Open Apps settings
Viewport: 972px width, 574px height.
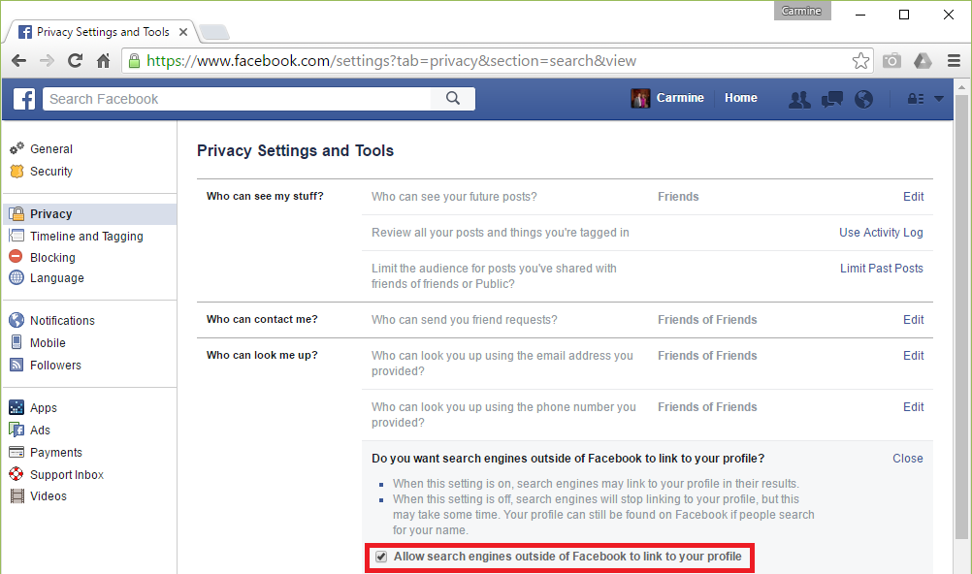click(44, 408)
